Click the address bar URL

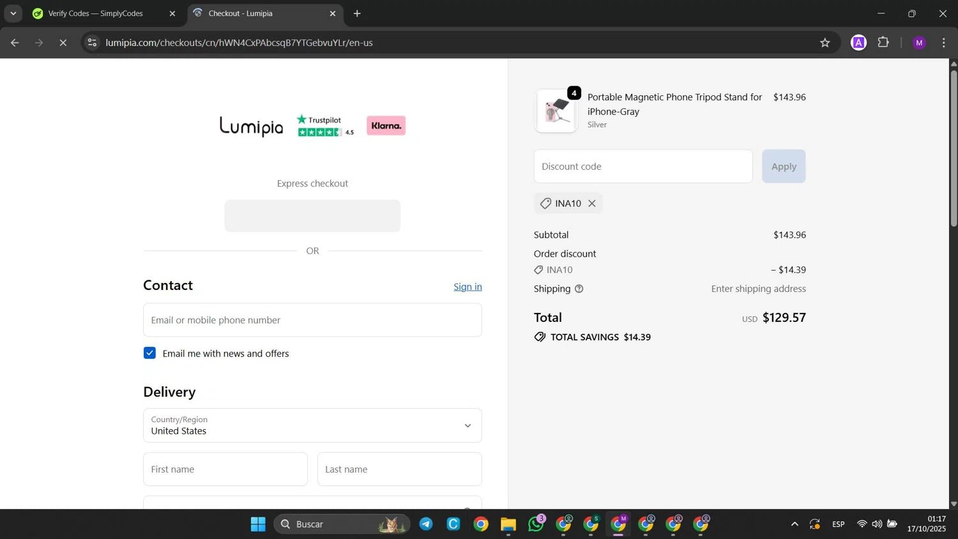[x=239, y=43]
